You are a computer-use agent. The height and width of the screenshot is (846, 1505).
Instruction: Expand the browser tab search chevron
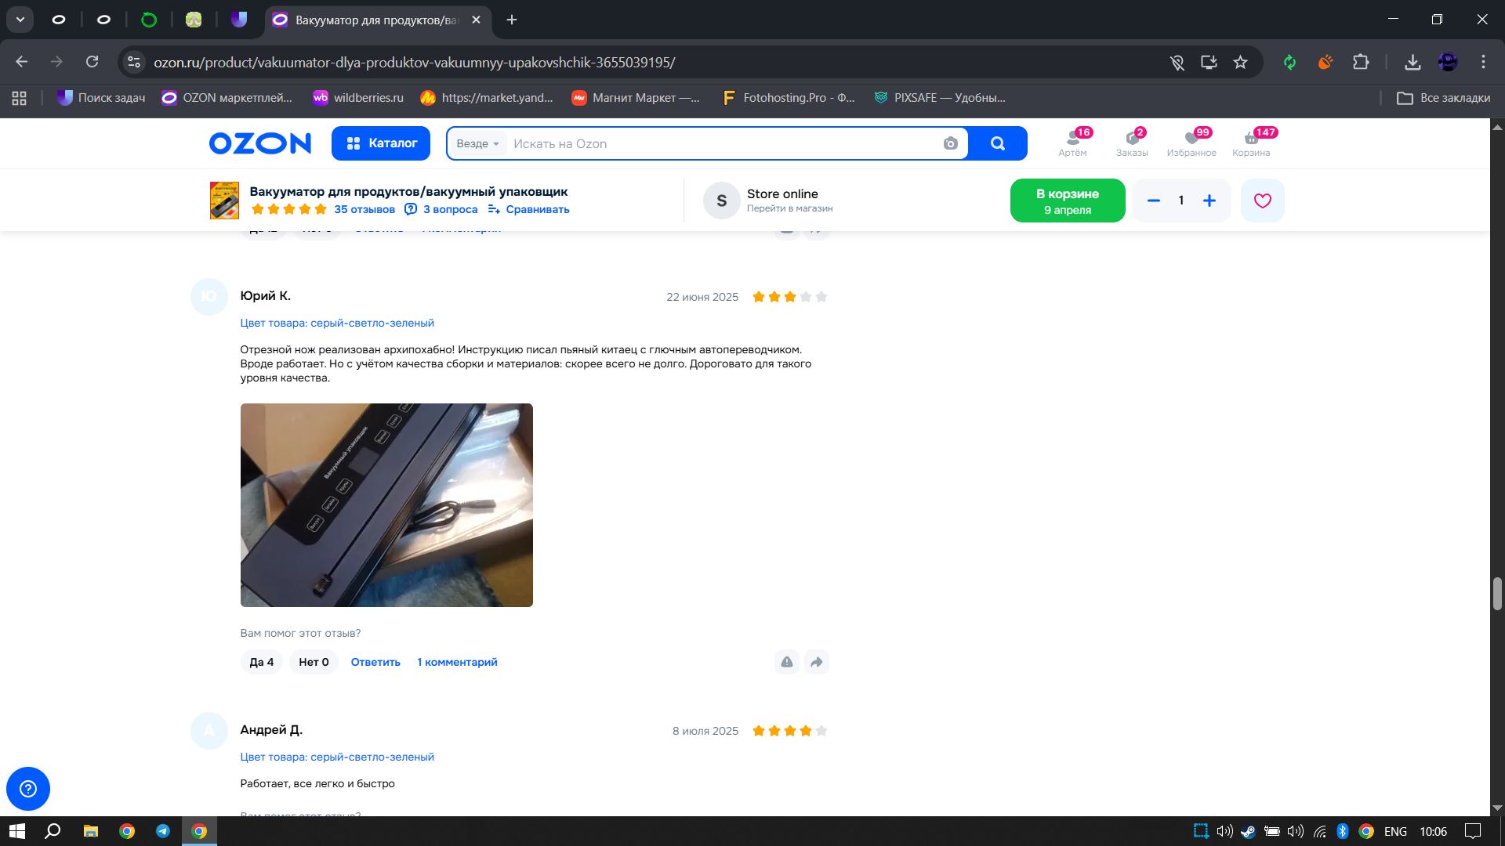(x=20, y=20)
